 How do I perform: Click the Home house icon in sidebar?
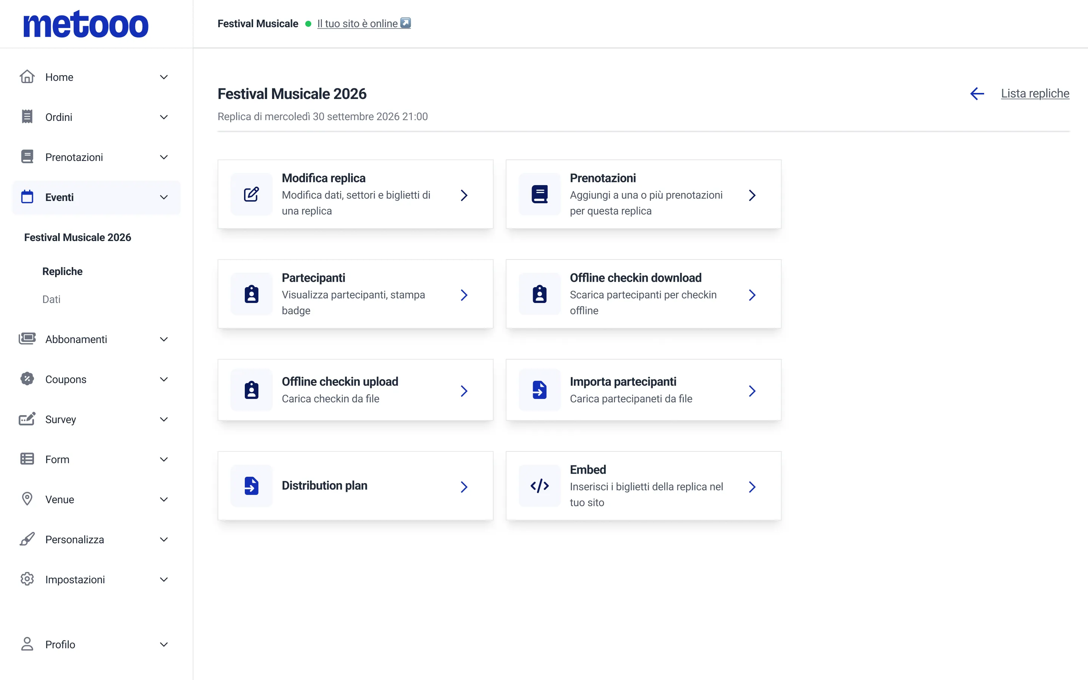point(27,77)
